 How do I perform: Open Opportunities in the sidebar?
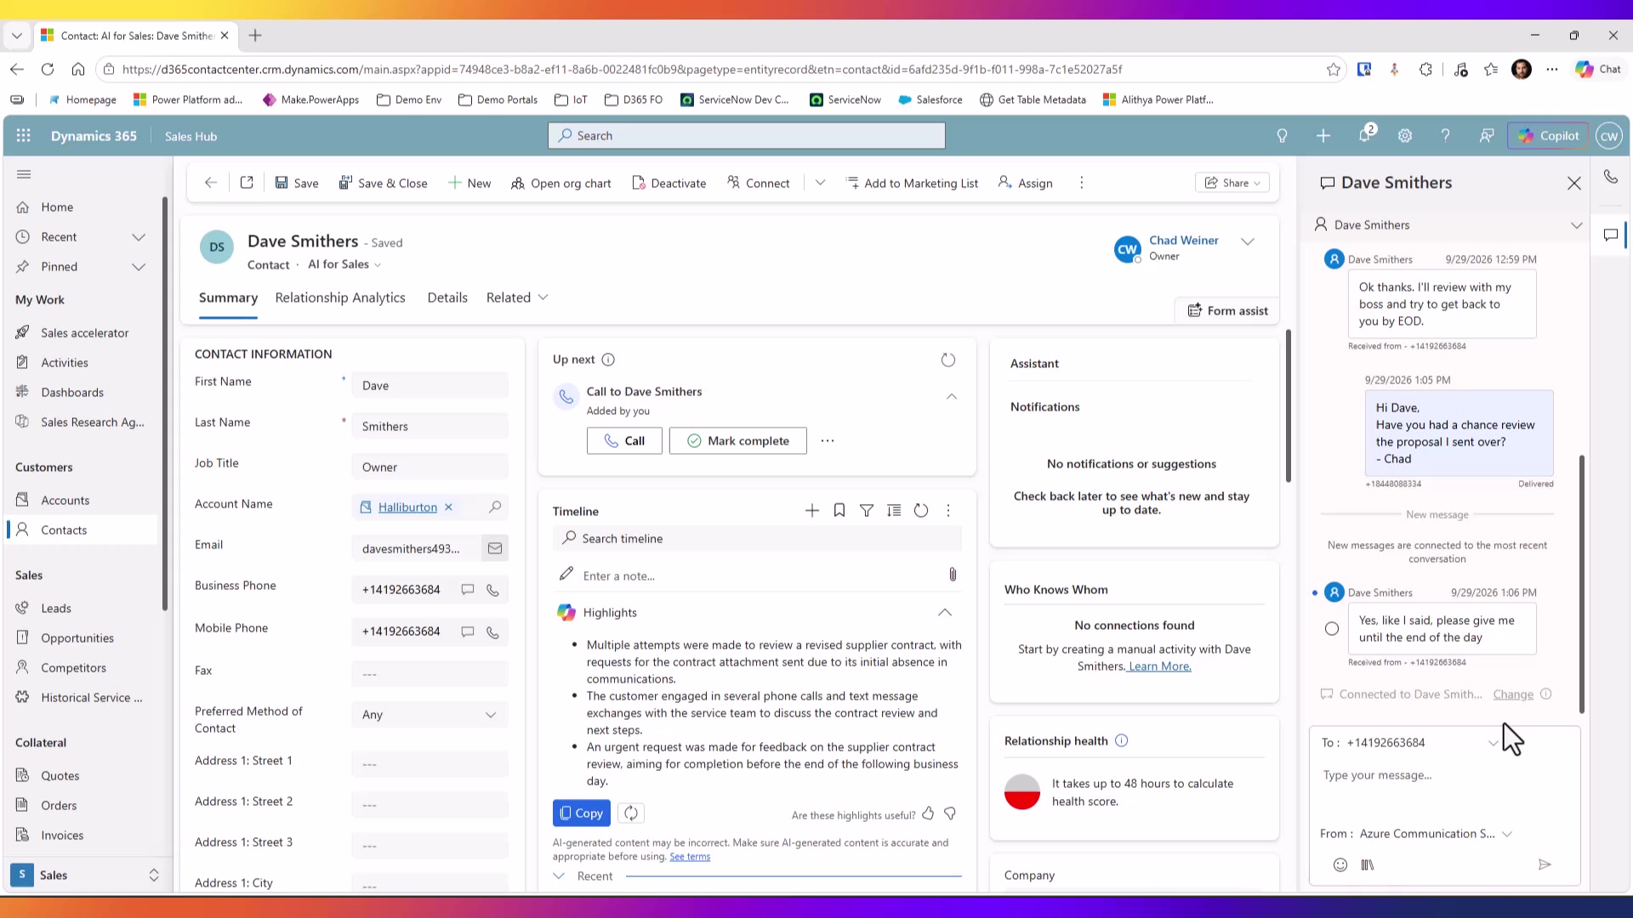coord(77,638)
